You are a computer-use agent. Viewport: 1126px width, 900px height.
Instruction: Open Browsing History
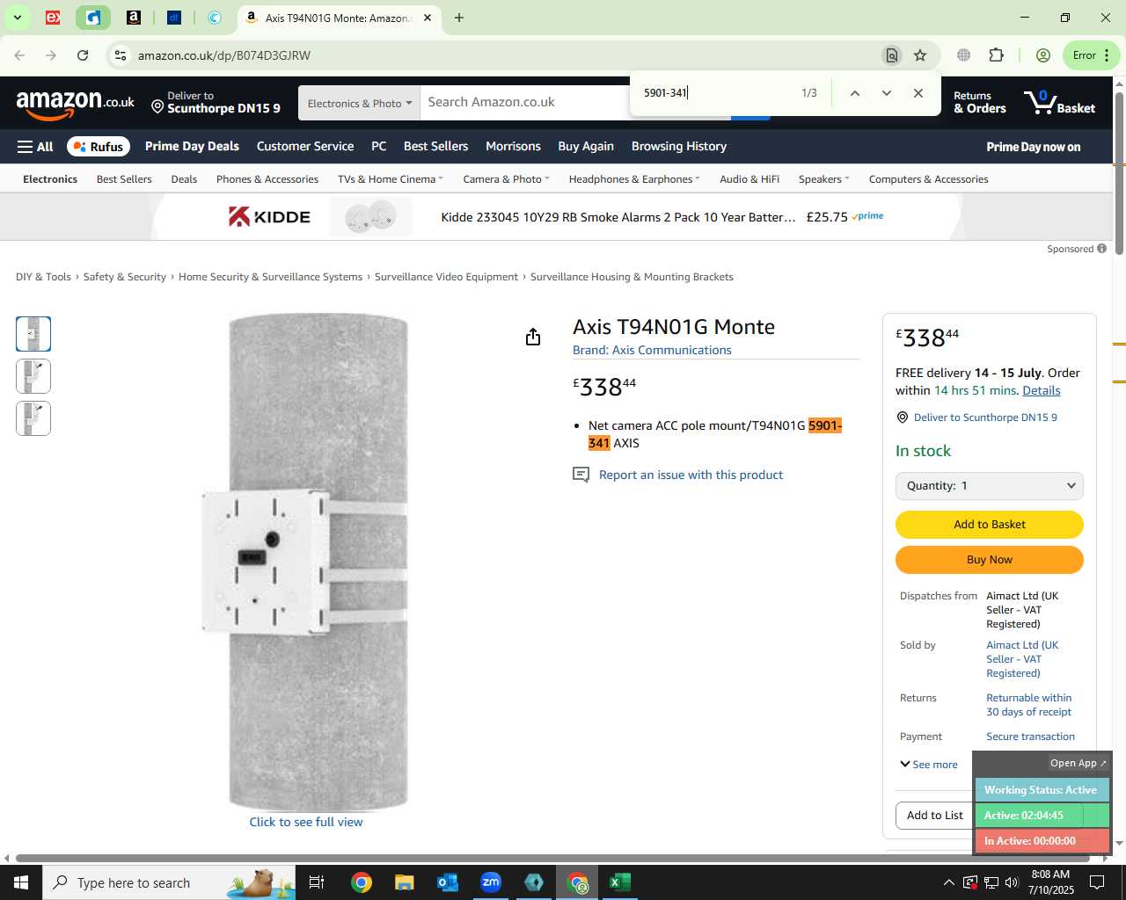coord(679,146)
